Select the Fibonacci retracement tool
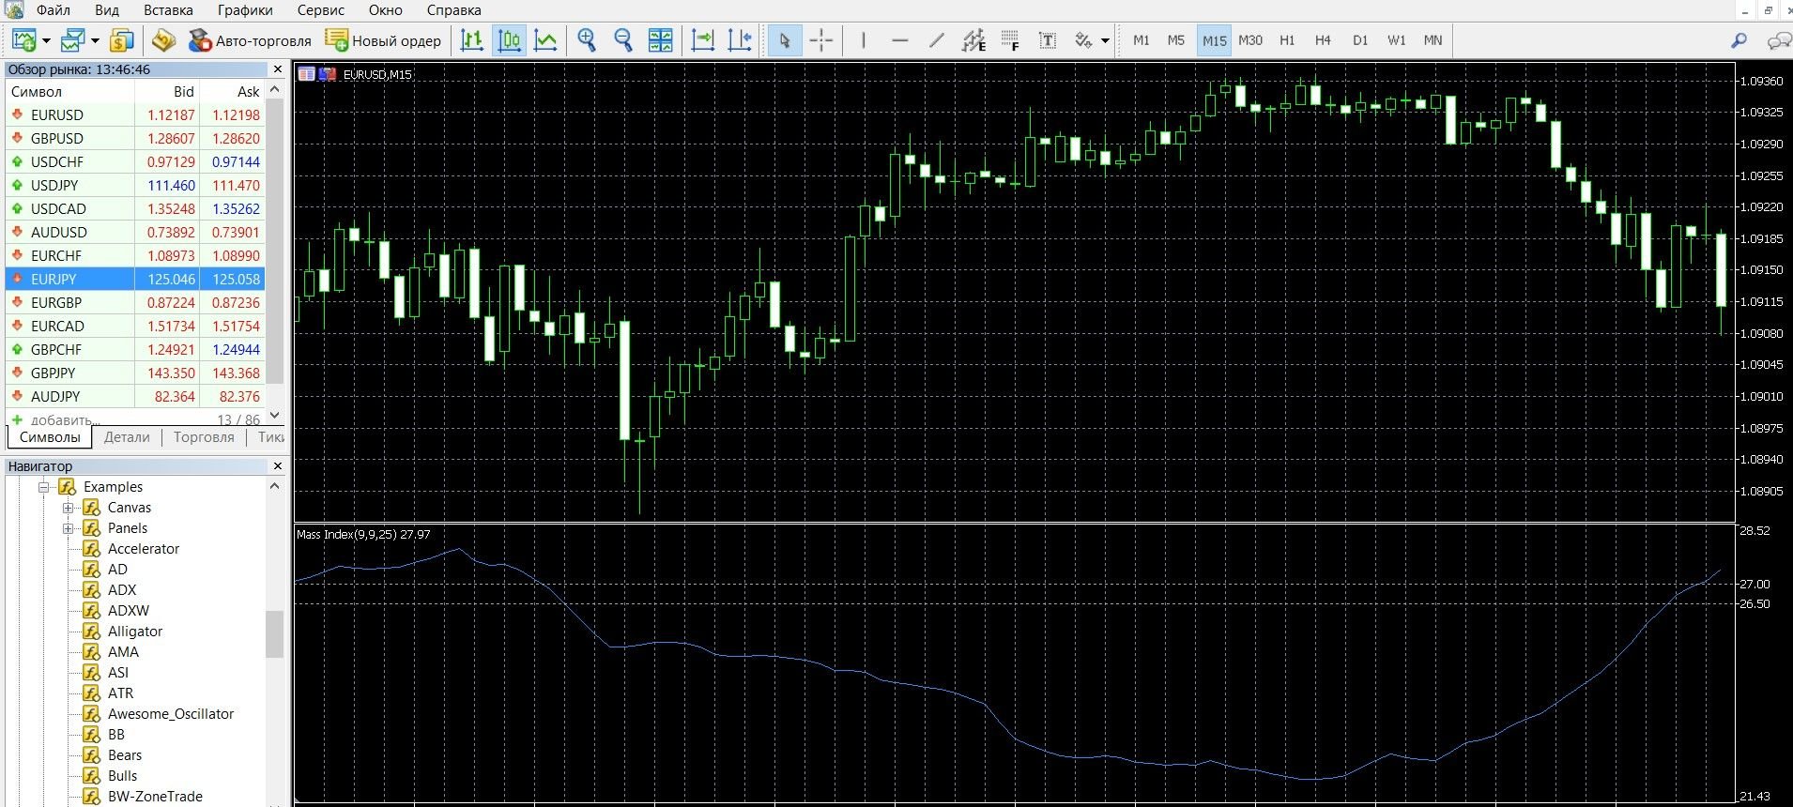 coord(1010,40)
